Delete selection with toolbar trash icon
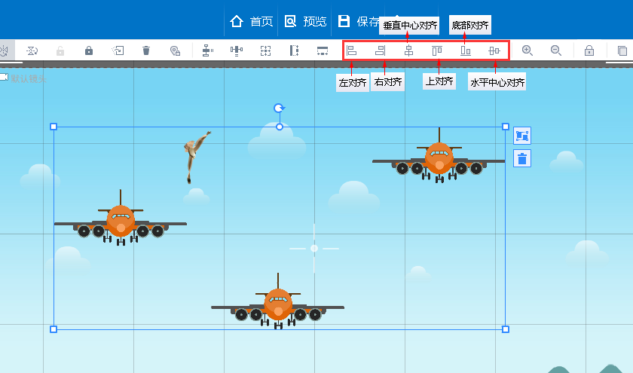 pos(146,50)
